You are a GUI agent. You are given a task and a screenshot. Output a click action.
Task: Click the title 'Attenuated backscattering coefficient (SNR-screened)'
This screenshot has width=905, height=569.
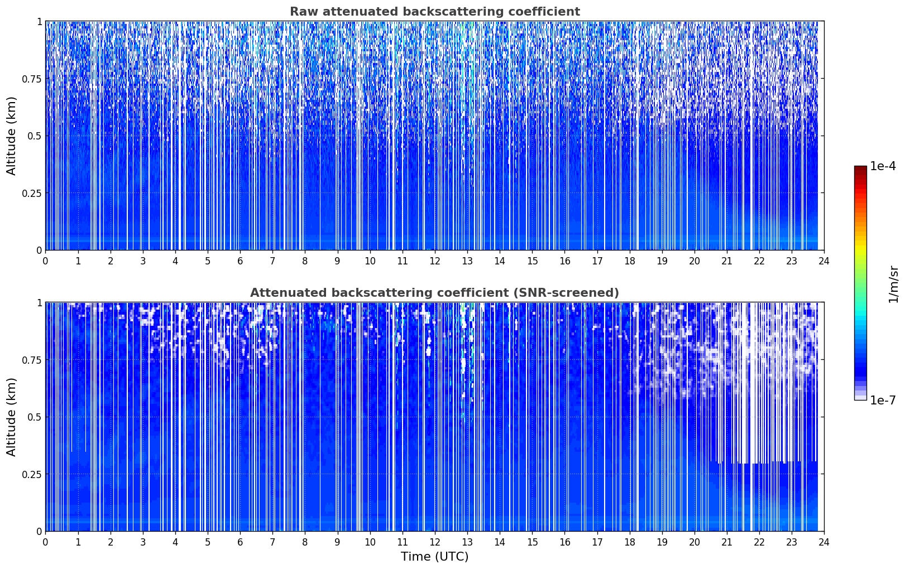(x=434, y=293)
